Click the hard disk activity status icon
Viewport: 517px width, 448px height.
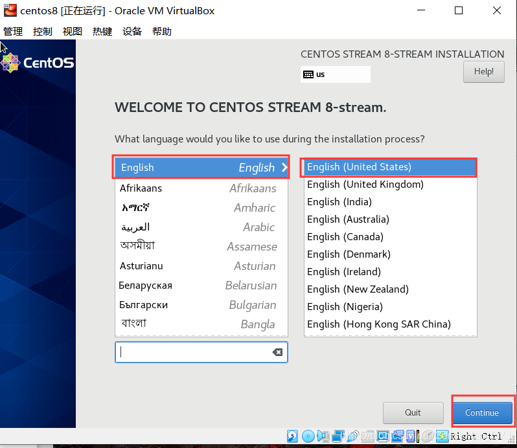pyautogui.click(x=292, y=436)
